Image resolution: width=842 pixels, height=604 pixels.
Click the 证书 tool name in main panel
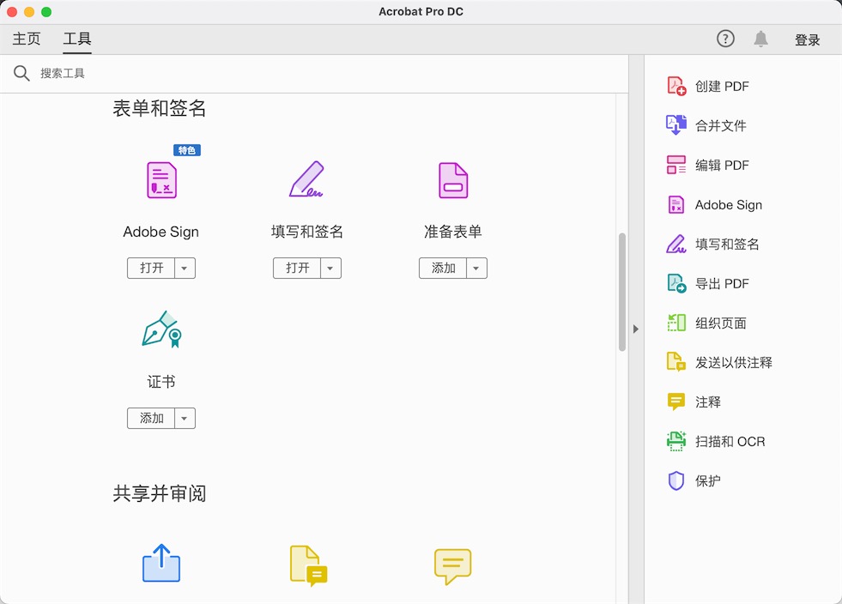coord(161,382)
